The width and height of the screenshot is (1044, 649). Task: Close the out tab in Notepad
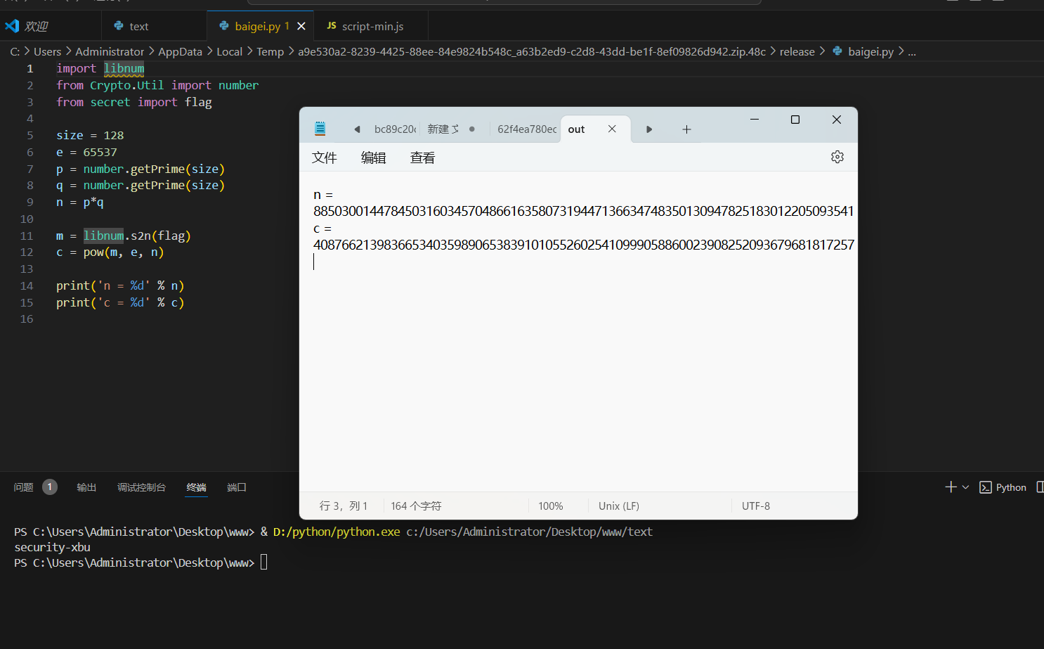pyautogui.click(x=612, y=129)
